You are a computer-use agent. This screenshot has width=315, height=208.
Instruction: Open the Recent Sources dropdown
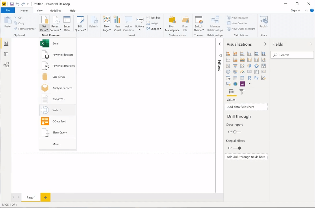click(55, 29)
